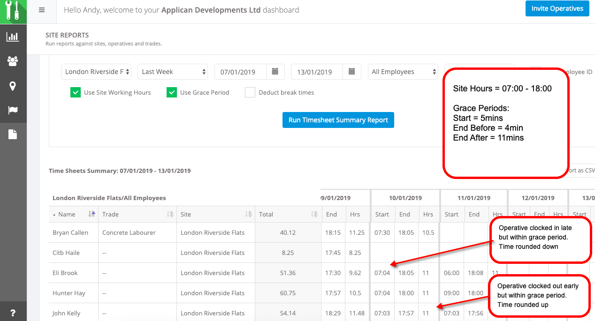This screenshot has width=595, height=321.
Task: Open the Last Week date range dropdown
Action: coord(173,72)
